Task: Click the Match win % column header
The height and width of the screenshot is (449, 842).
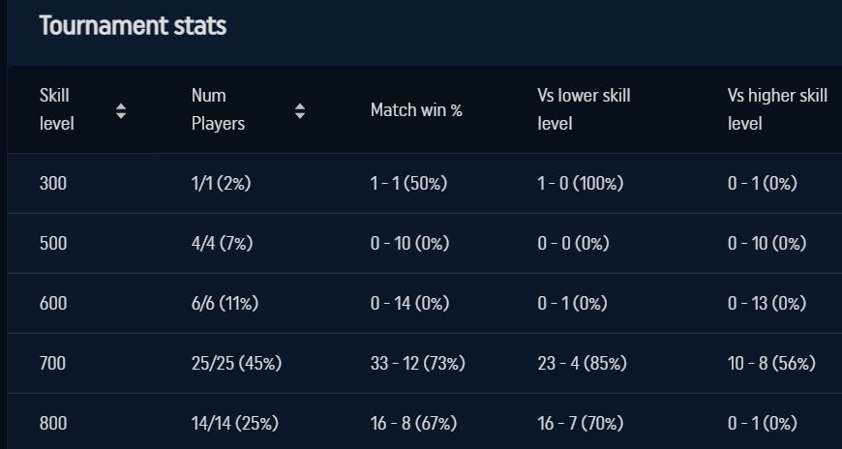Action: click(x=416, y=110)
